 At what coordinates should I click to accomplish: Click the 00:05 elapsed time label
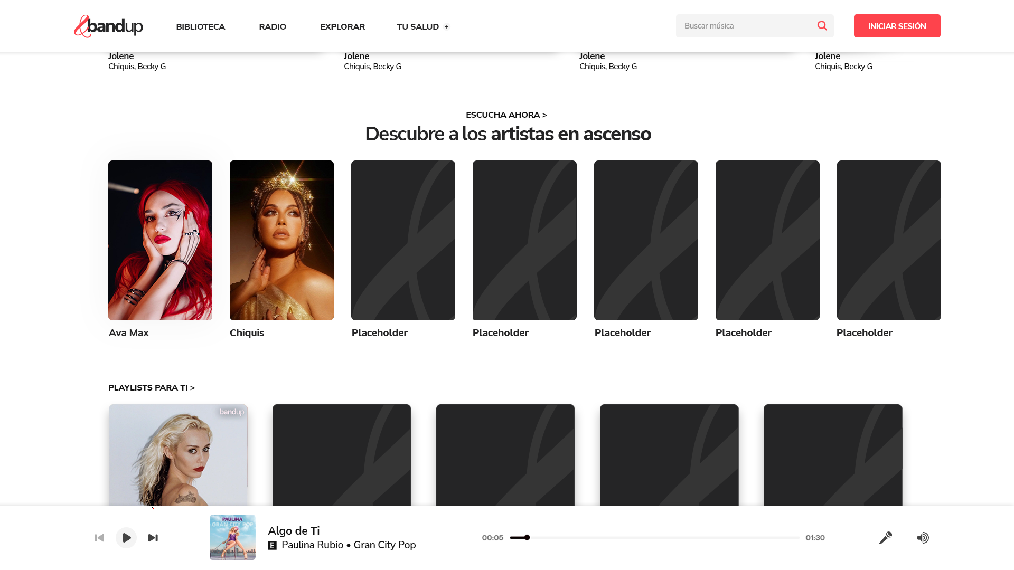(x=492, y=538)
